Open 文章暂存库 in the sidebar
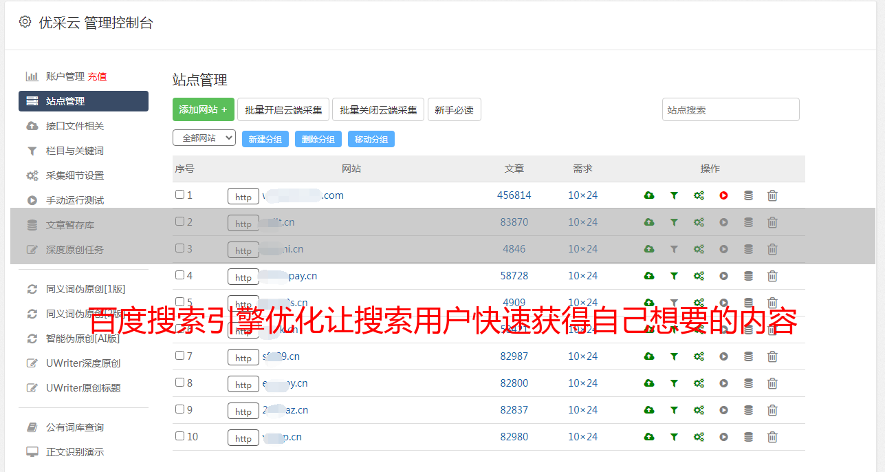885x472 pixels. pos(70,225)
